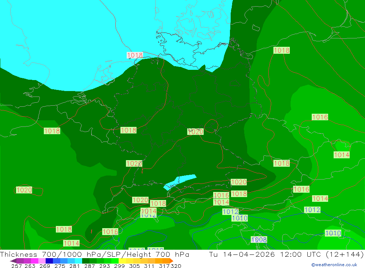The height and width of the screenshot is (268, 365).
Task: Click the legend value 269
Action: [x=45, y=266]
